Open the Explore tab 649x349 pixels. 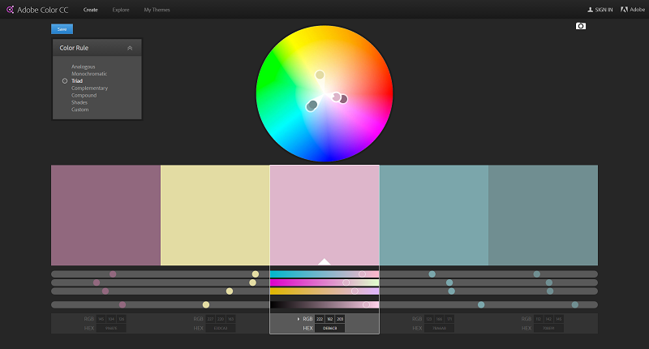[121, 10]
